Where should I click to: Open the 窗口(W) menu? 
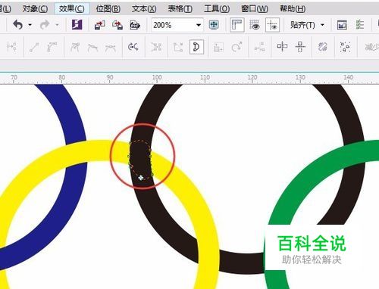(255, 9)
